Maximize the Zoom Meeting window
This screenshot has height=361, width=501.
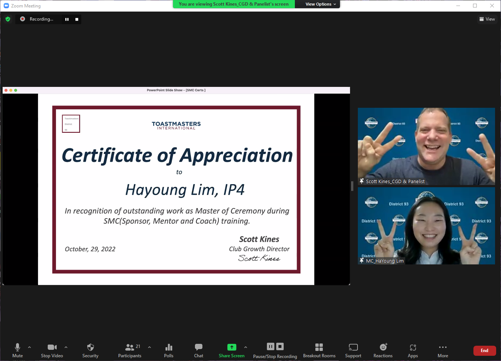[475, 6]
